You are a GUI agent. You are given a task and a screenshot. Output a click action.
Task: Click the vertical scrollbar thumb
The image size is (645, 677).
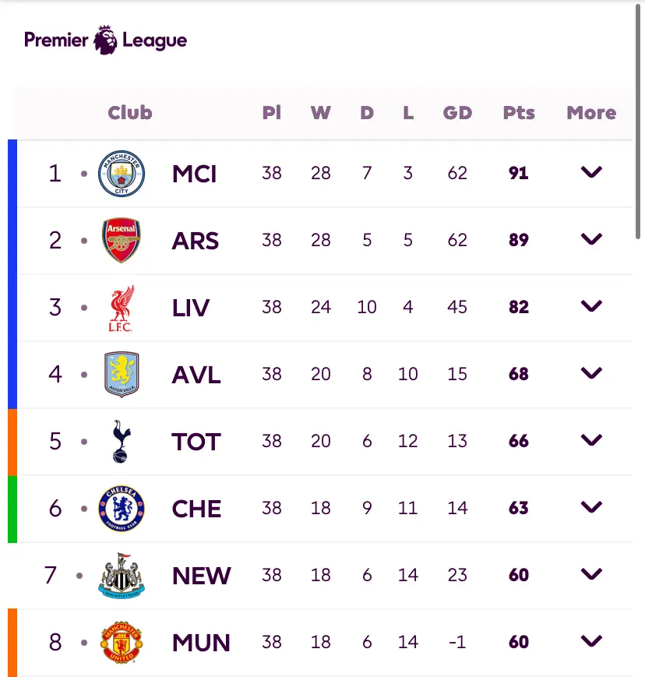pos(638,121)
